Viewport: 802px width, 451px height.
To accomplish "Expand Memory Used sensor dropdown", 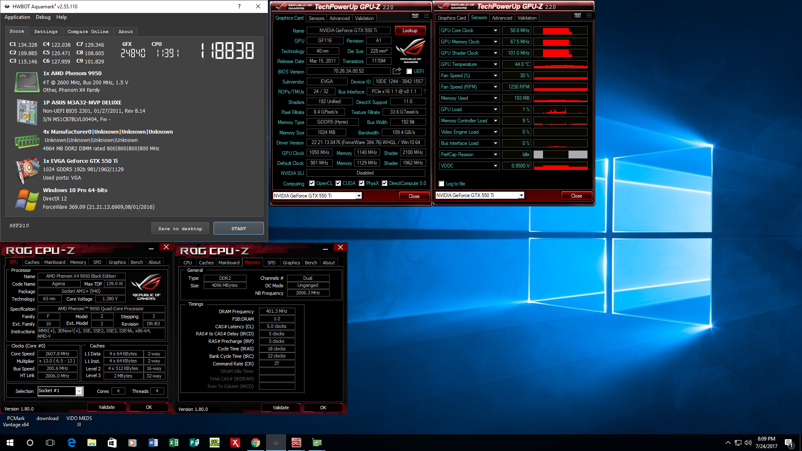I will [495, 98].
